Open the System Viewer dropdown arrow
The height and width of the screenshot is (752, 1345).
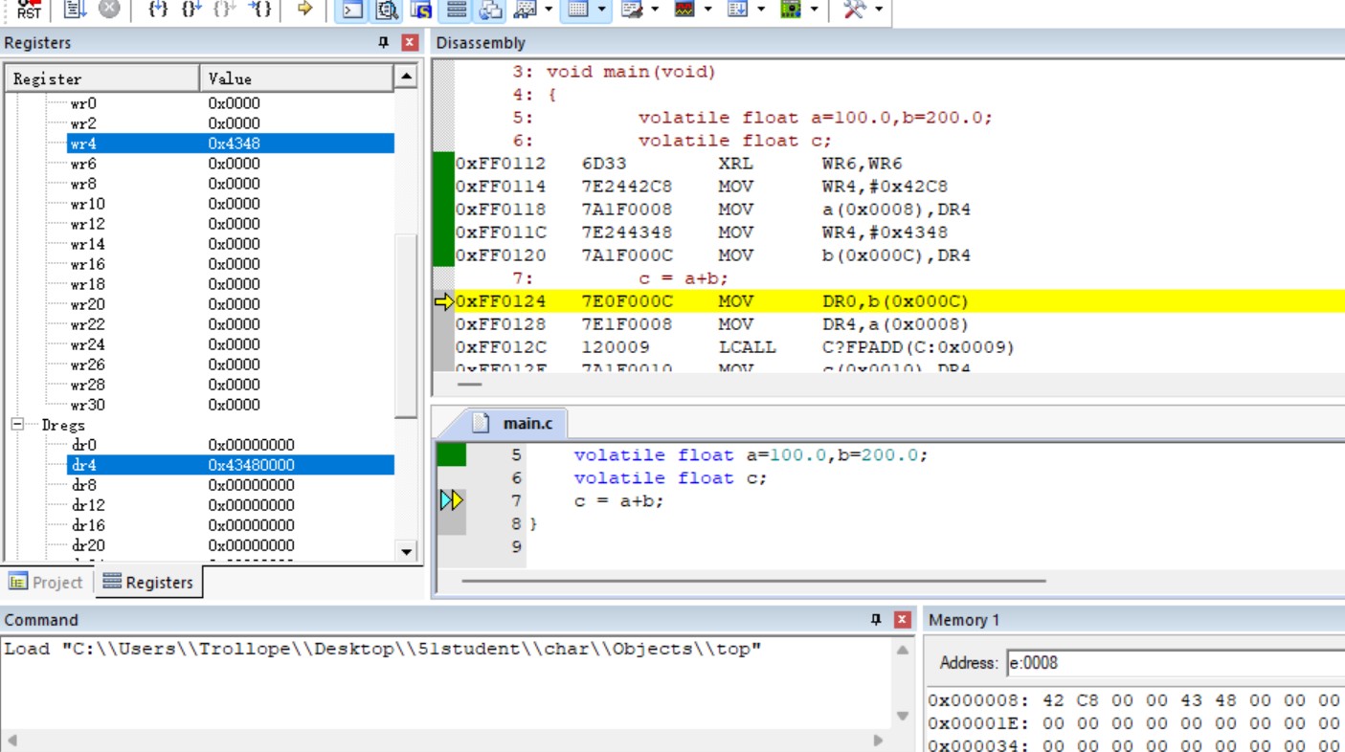[814, 10]
